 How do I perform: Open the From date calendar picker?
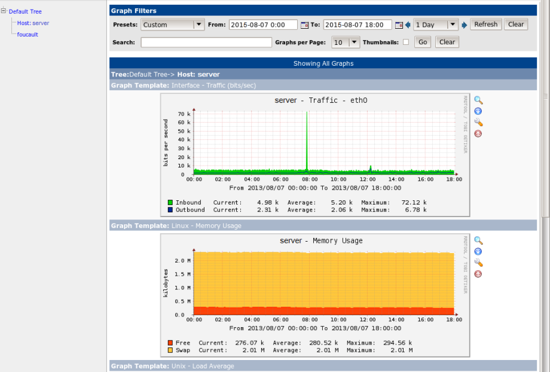pyautogui.click(x=304, y=25)
